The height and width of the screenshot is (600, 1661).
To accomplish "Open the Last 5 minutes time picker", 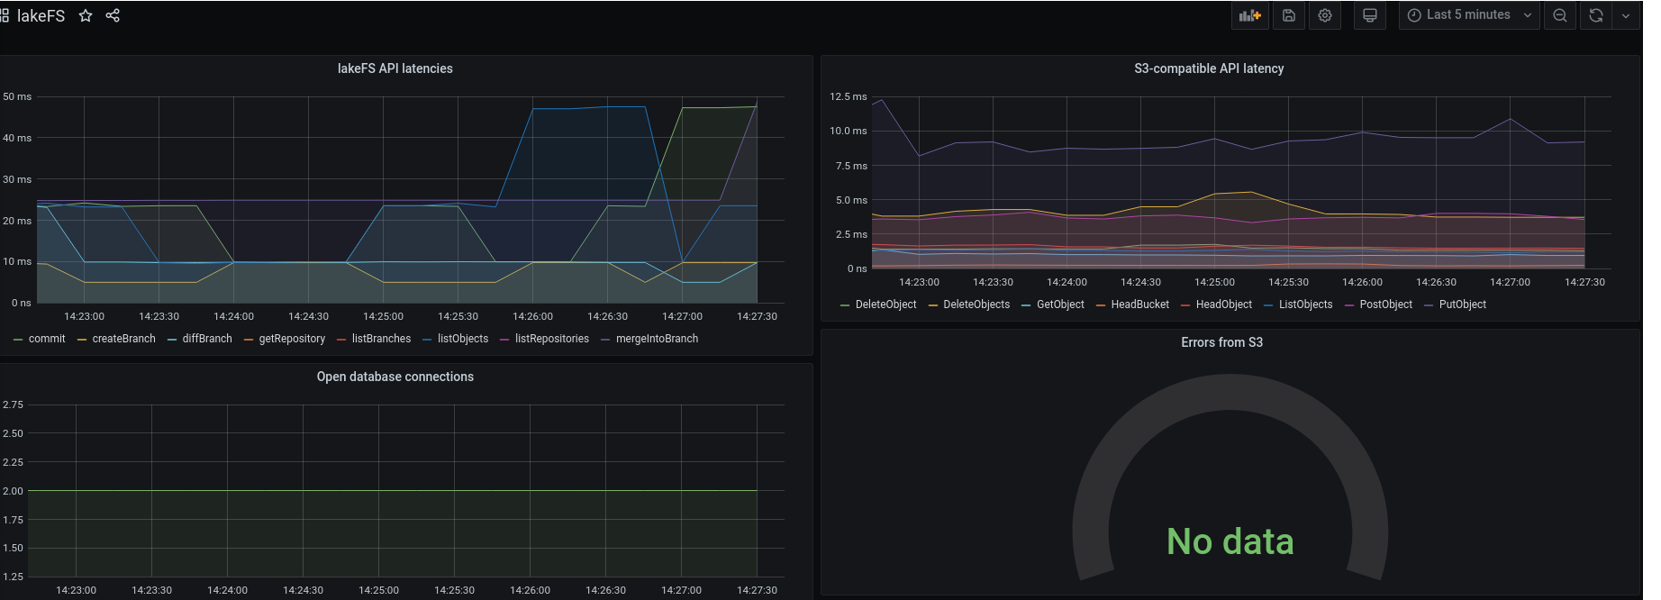I will [x=1468, y=15].
